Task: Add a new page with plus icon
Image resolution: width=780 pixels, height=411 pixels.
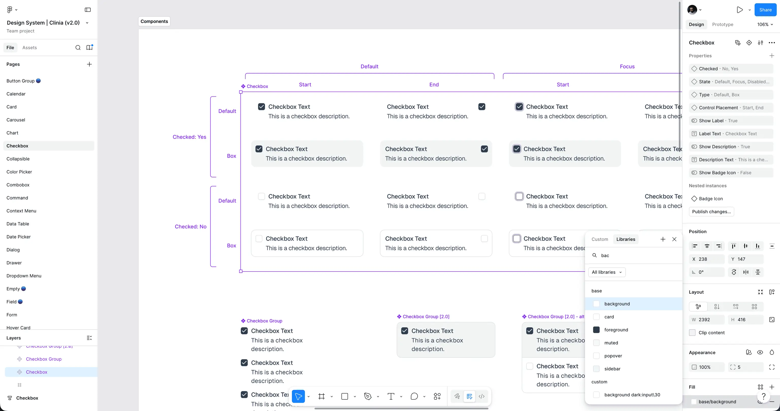Action: click(89, 64)
